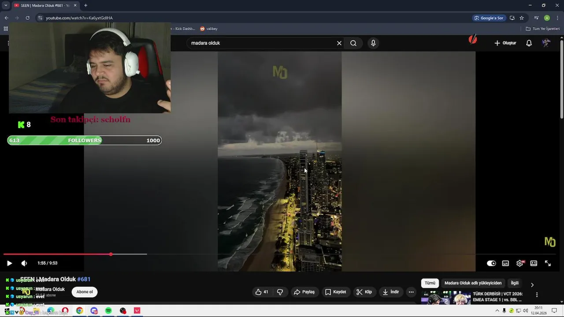
Task: Open Opera from the taskbar
Action: tap(65, 311)
